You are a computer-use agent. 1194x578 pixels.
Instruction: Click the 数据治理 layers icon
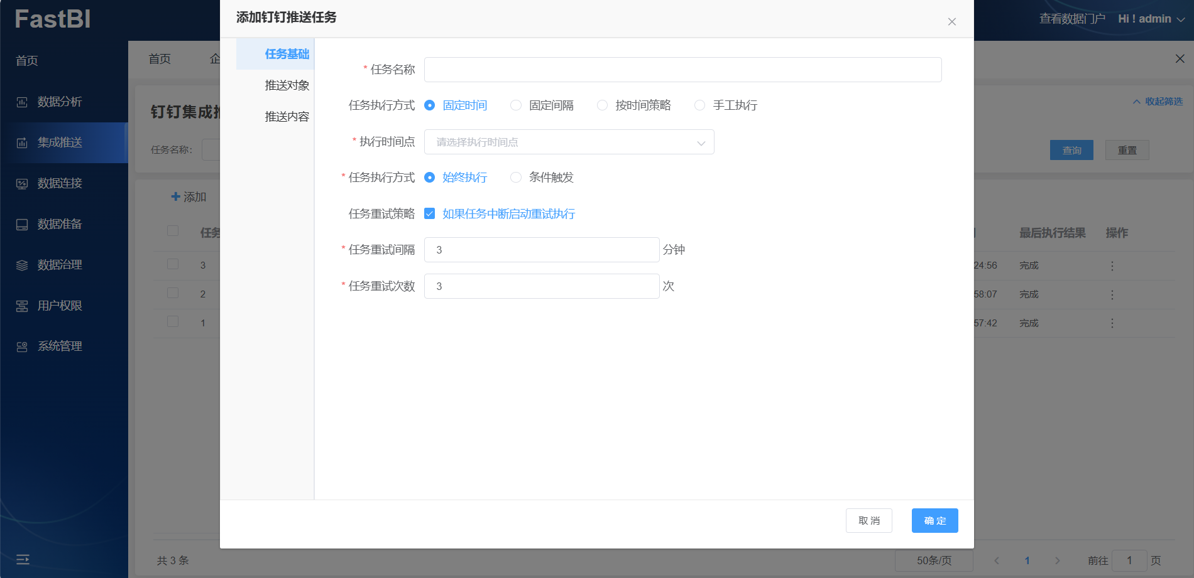[x=22, y=265]
